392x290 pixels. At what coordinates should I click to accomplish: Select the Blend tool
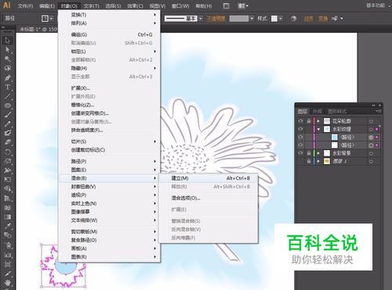(7, 235)
